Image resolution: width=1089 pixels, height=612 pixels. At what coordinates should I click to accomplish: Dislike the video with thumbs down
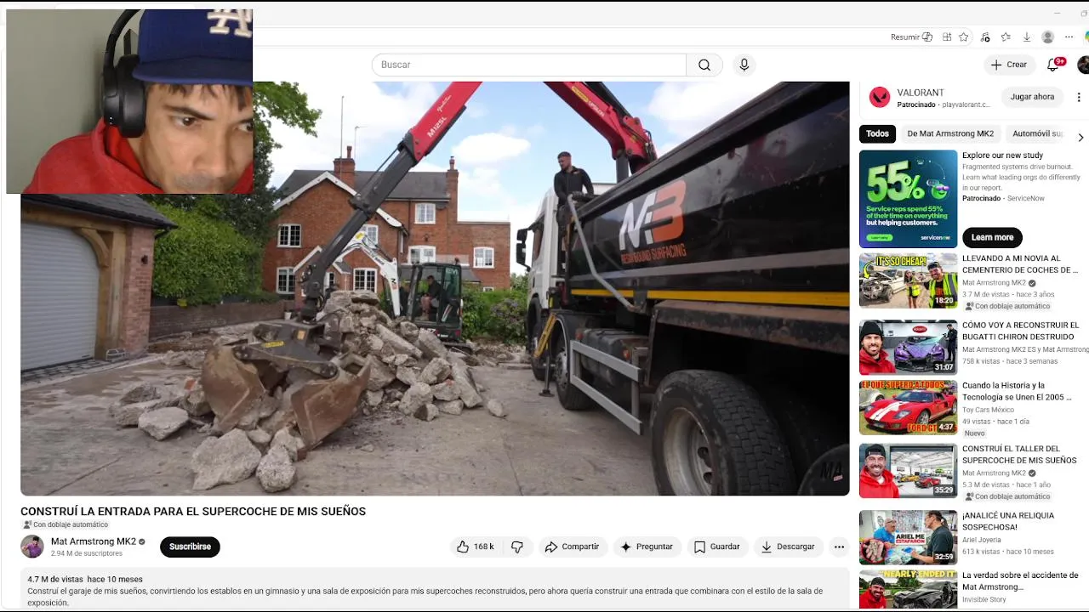[517, 547]
